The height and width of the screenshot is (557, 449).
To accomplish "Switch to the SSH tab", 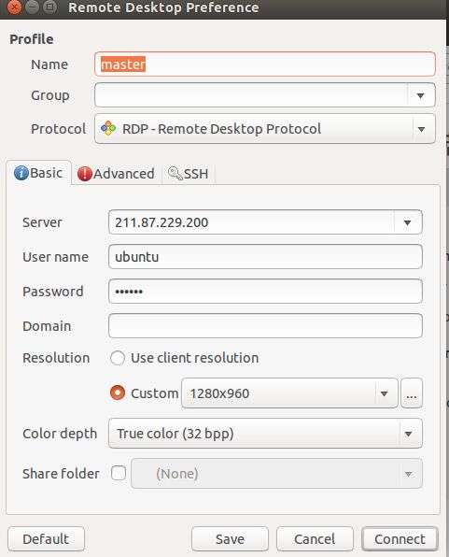I will click(x=189, y=174).
